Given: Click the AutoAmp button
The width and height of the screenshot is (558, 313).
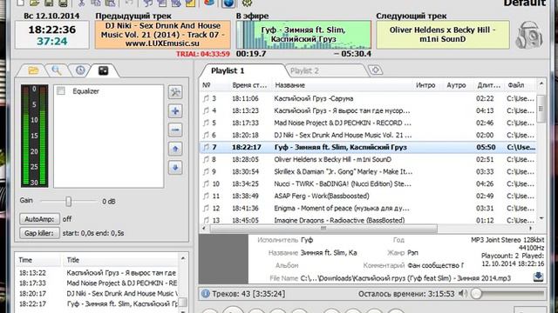Looking at the screenshot, I should point(39,219).
